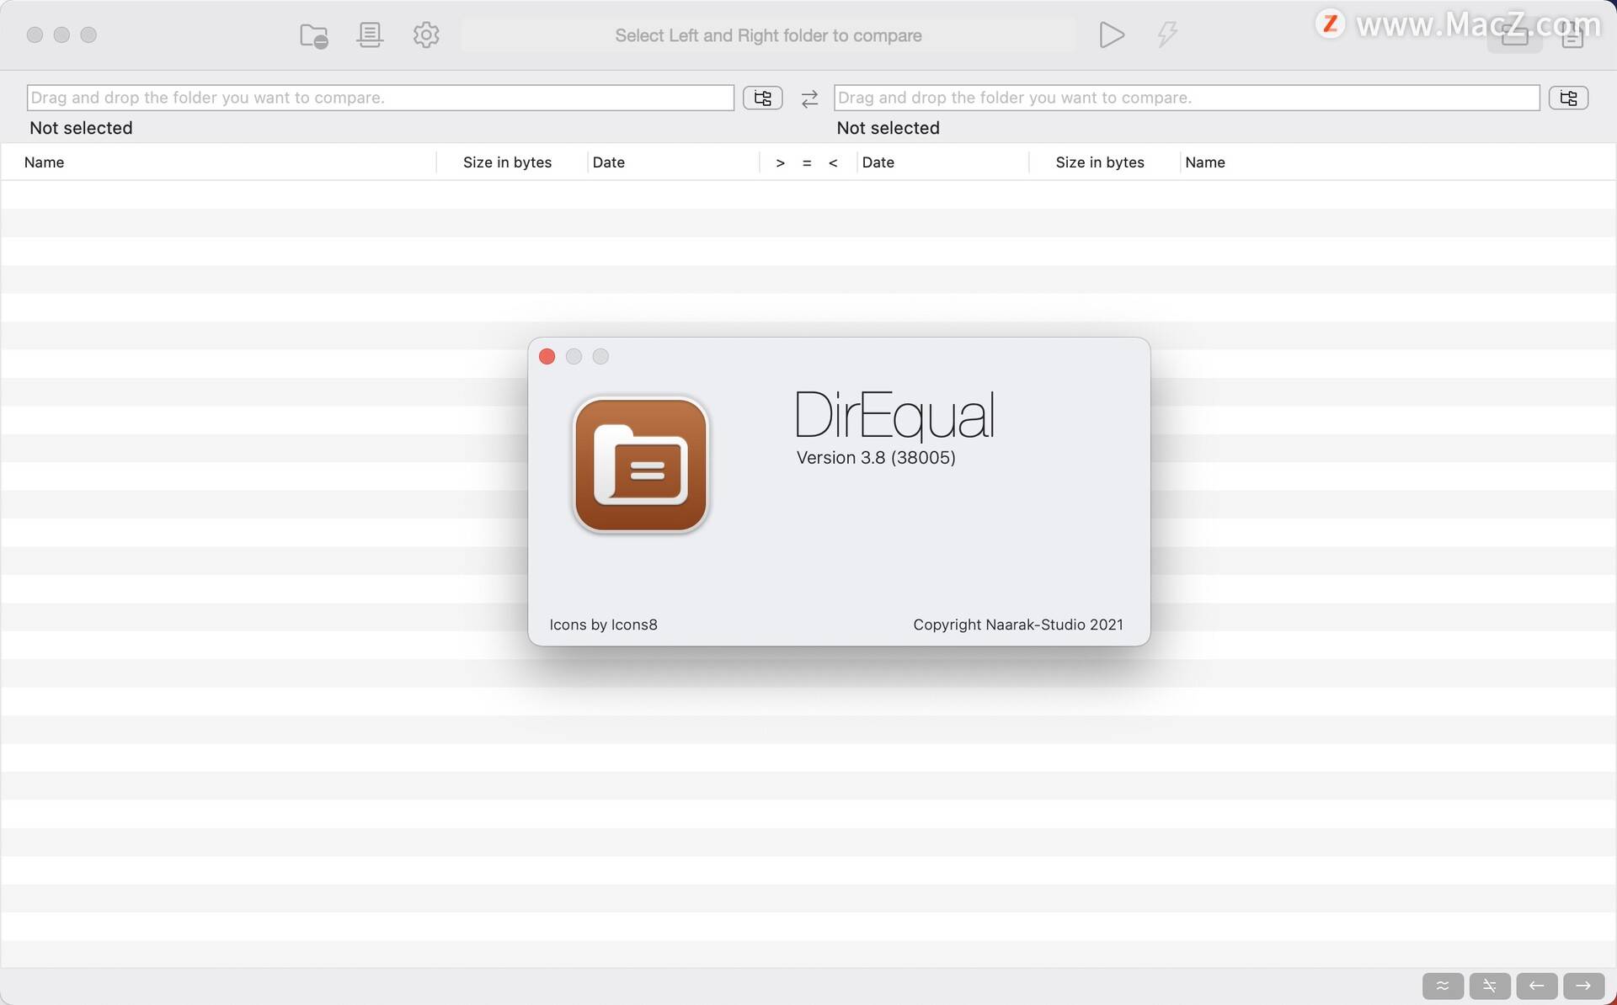Image resolution: width=1617 pixels, height=1005 pixels.
Task: Click the left Name column header
Action: point(44,162)
